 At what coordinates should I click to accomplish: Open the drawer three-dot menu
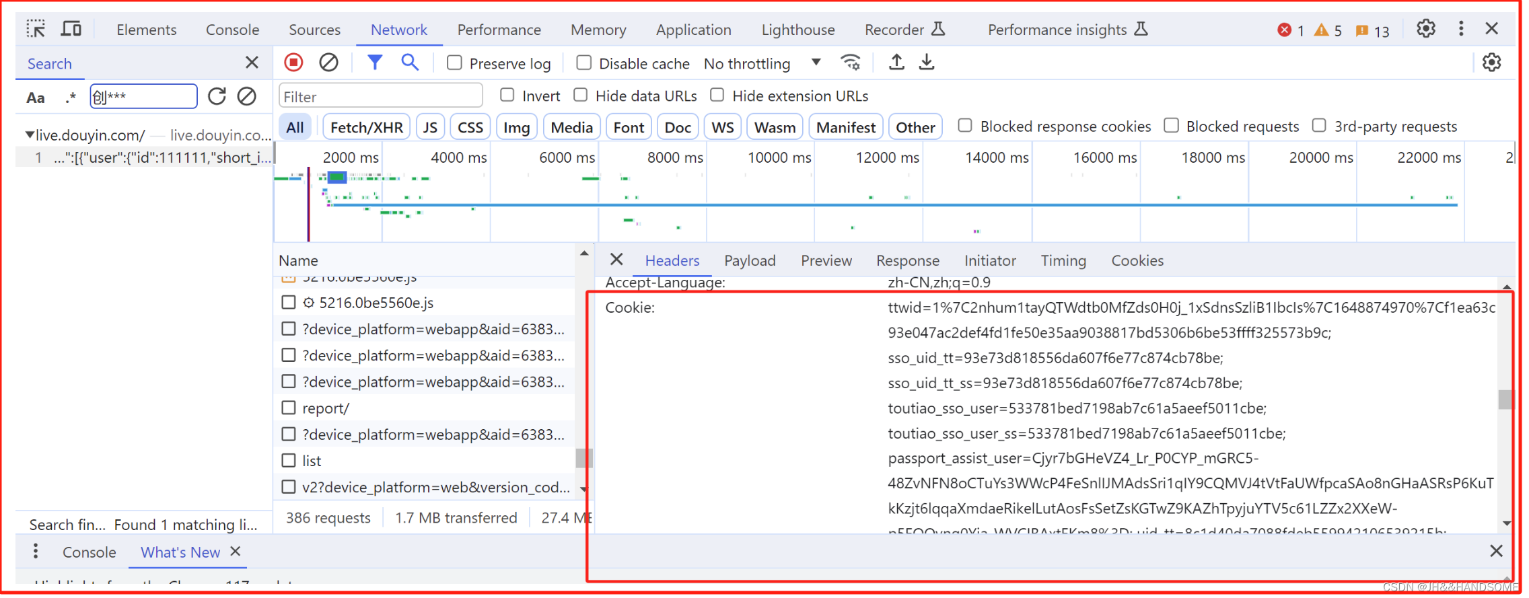tap(36, 552)
